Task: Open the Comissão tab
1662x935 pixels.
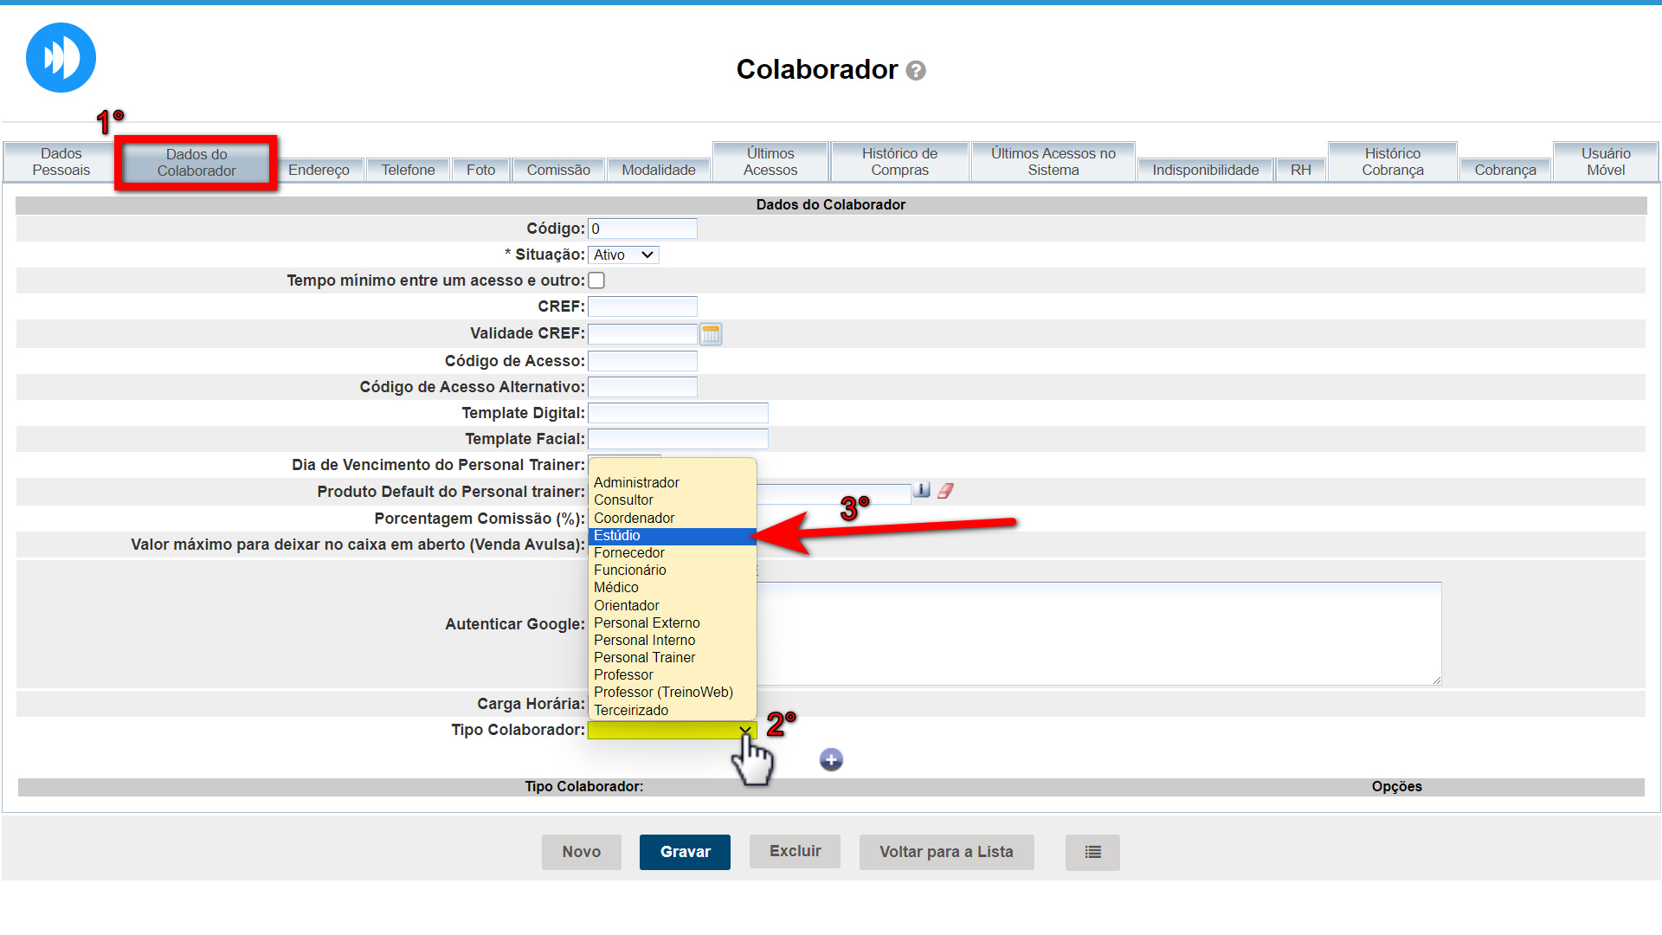Action: 558,171
